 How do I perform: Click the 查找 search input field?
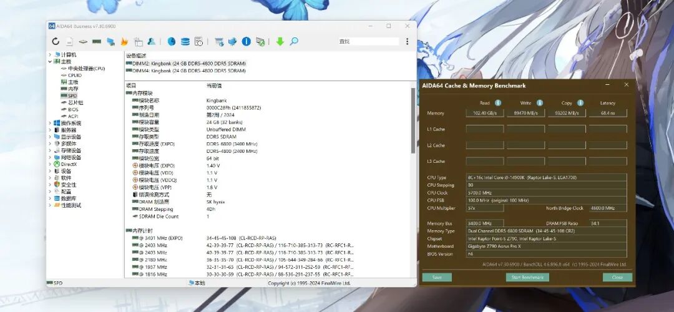[x=369, y=42]
